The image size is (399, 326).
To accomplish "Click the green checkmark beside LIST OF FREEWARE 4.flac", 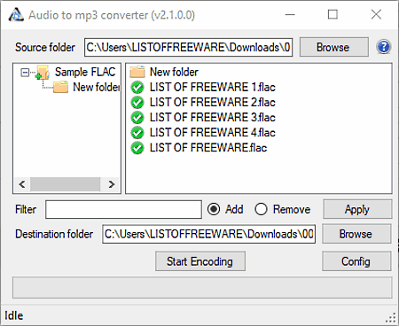I will [137, 133].
